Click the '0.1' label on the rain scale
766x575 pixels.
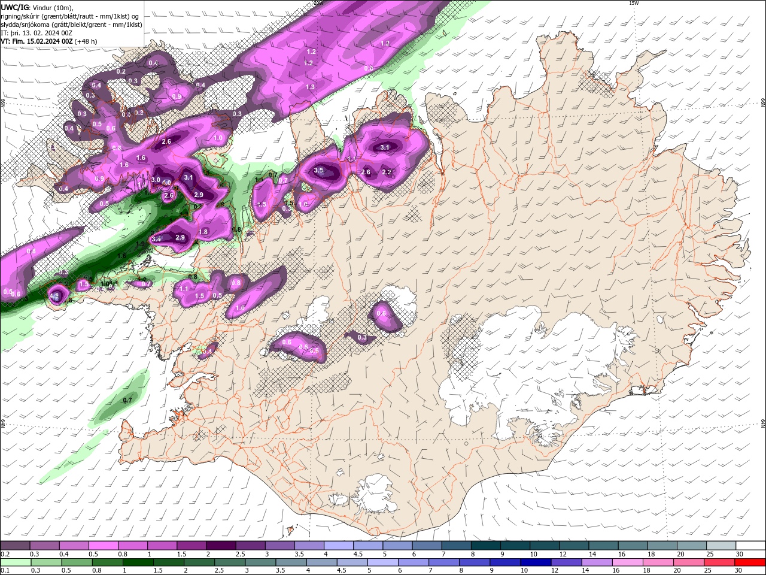pyautogui.click(x=5, y=571)
